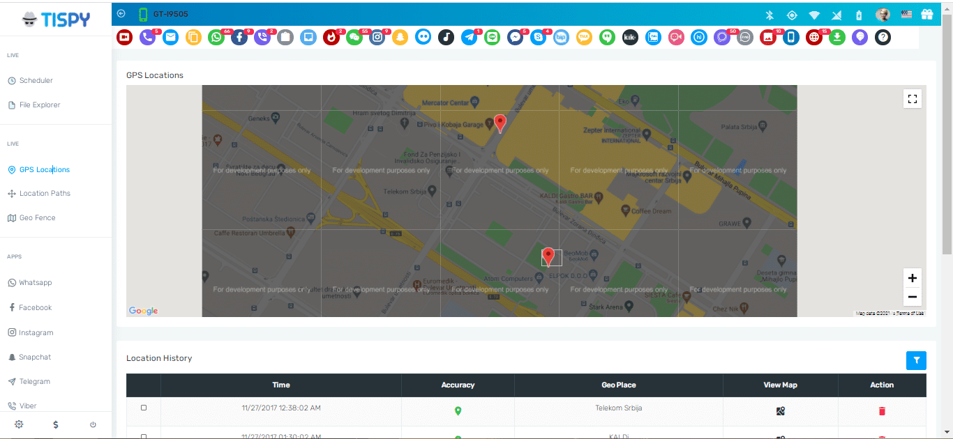953x439 pixels.
Task: Click the GPS target status icon
Action: [x=792, y=15]
